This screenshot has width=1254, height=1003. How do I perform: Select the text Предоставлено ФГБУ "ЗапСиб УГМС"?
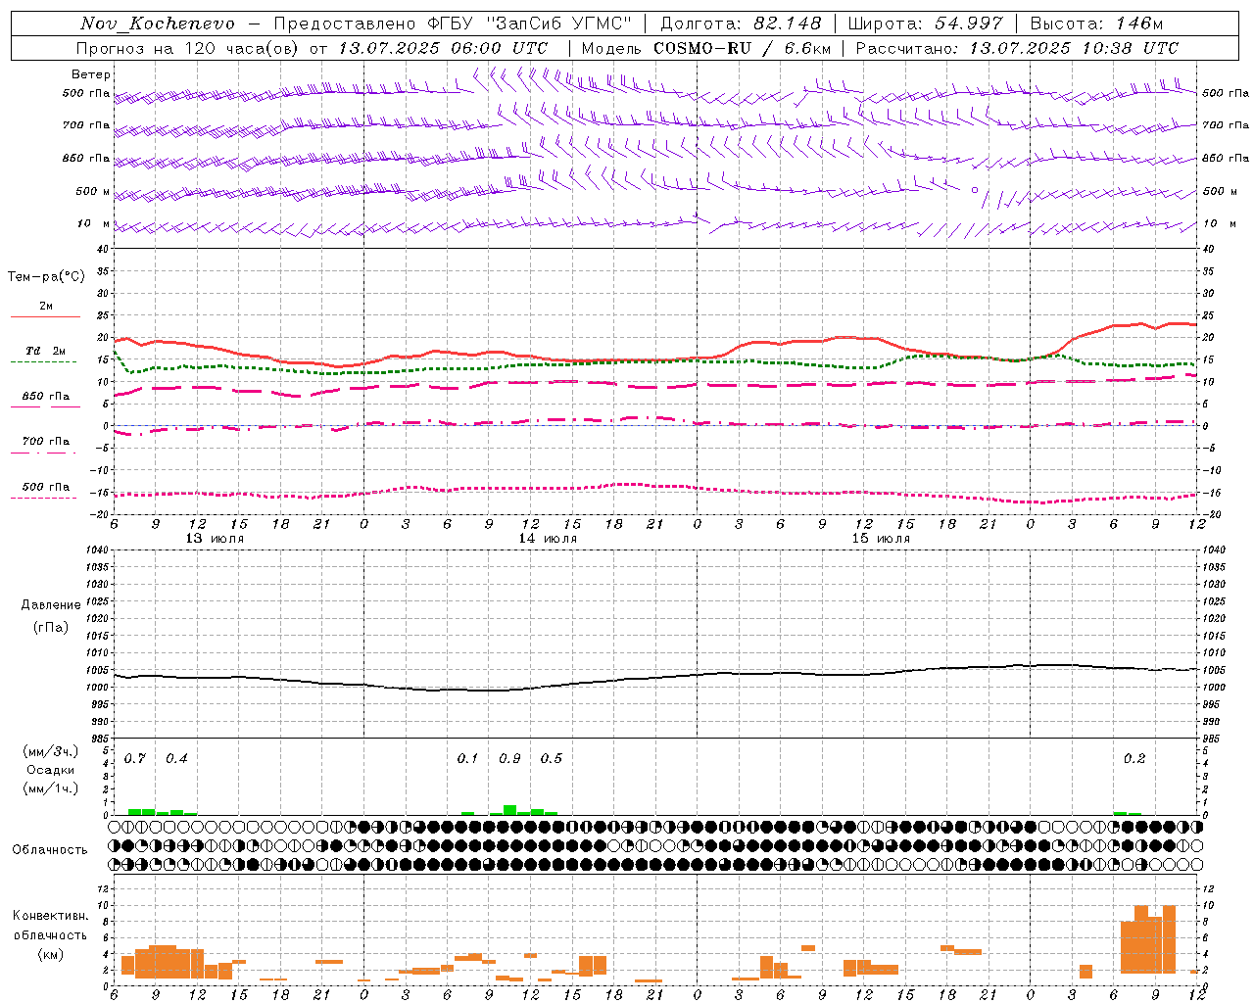(453, 24)
